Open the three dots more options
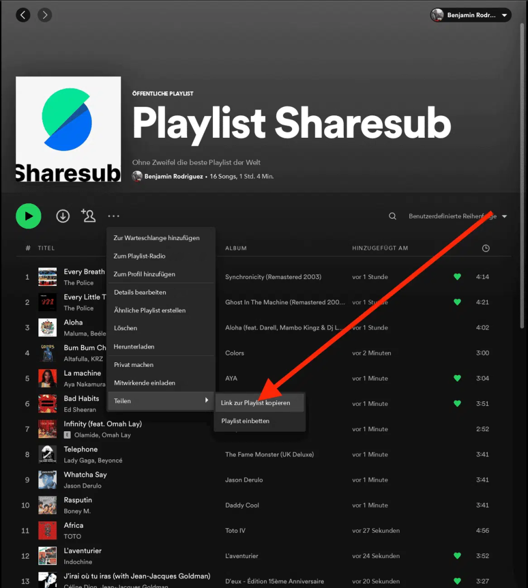 pyautogui.click(x=114, y=216)
